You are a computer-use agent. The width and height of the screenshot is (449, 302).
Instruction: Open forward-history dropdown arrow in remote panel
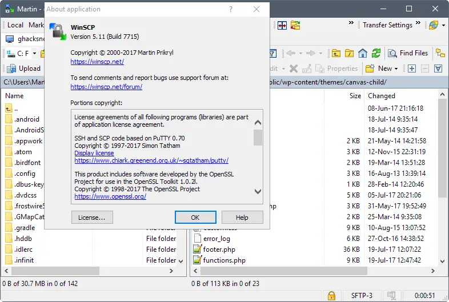click(320, 53)
